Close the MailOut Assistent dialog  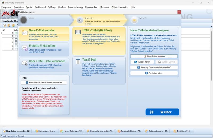(179, 12)
